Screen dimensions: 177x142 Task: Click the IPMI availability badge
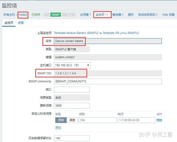pos(72,15)
